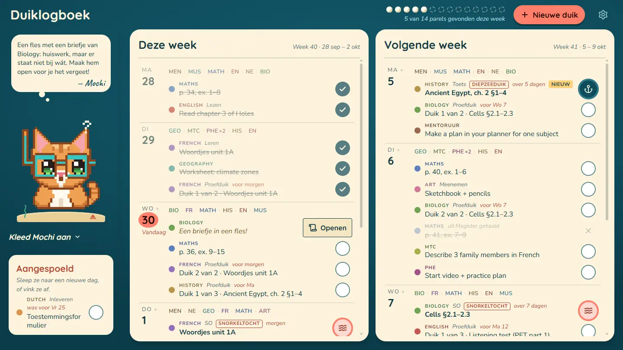Mark Sketchbook + pencils as done
This screenshot has width=623, height=350.
588,189
